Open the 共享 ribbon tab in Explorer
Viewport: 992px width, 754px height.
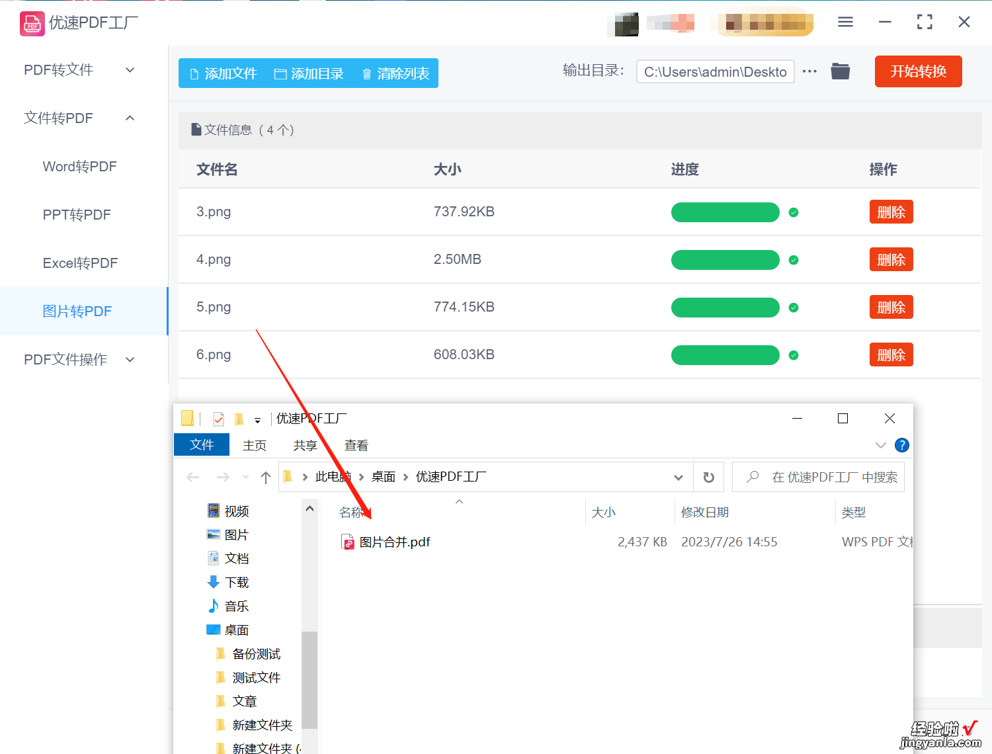tap(306, 445)
